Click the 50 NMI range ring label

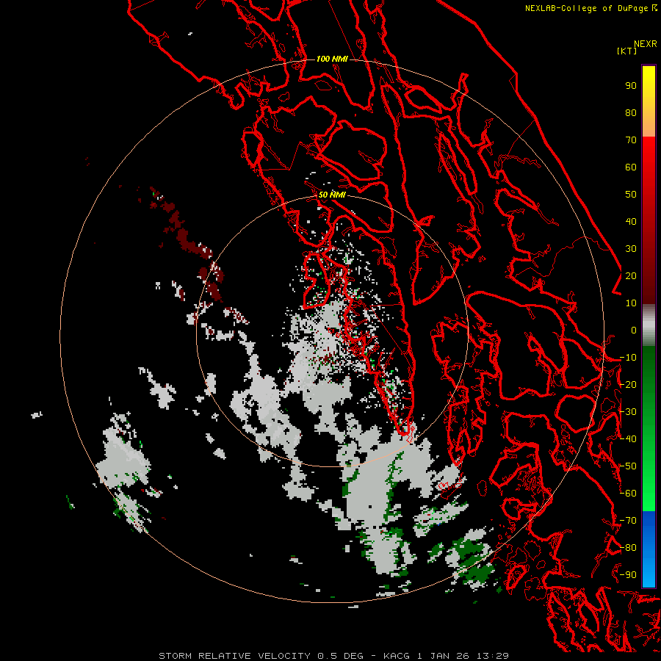[x=332, y=195]
